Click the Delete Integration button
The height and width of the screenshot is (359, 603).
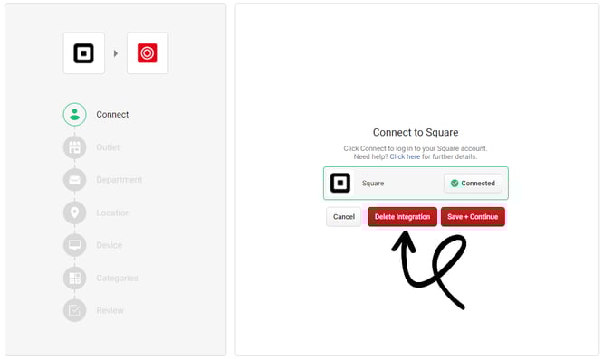402,217
